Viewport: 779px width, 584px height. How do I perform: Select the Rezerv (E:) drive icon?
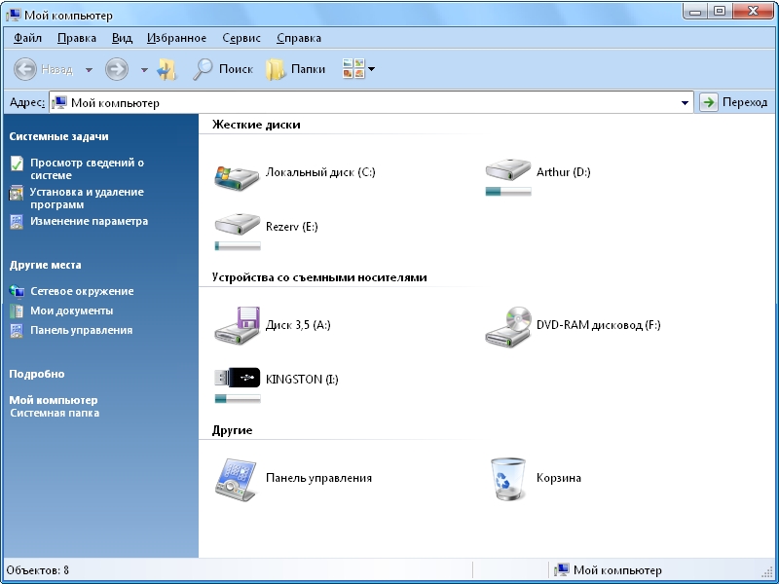237,226
